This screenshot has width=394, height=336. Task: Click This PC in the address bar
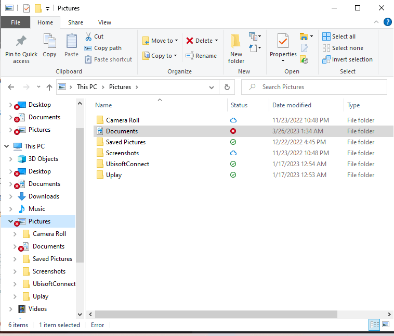coord(87,87)
